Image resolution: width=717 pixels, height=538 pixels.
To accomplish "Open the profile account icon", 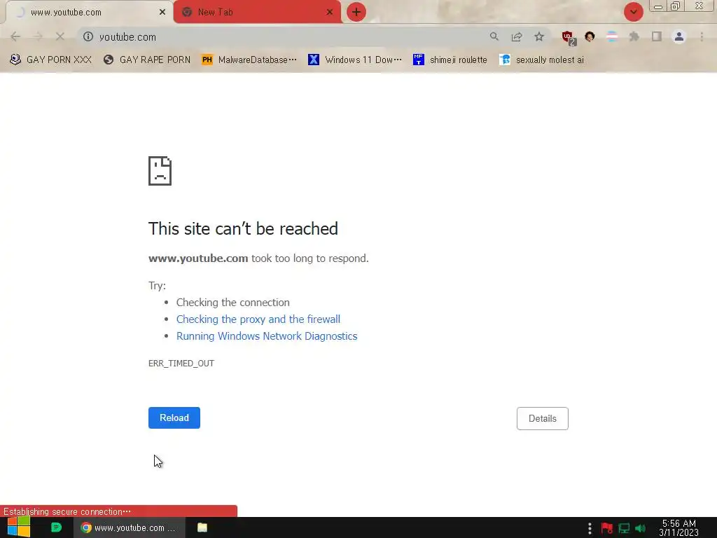I will [679, 36].
